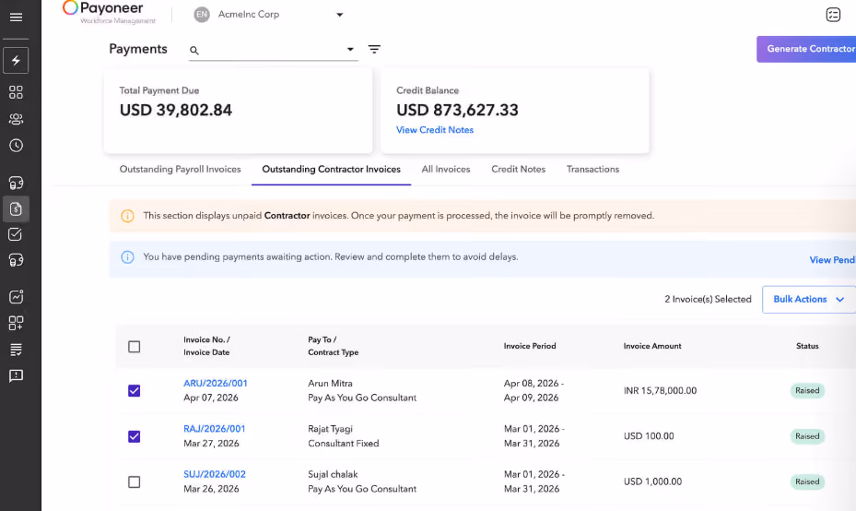856x511 pixels.
Task: Click Generate Contractor button
Action: [x=806, y=49]
